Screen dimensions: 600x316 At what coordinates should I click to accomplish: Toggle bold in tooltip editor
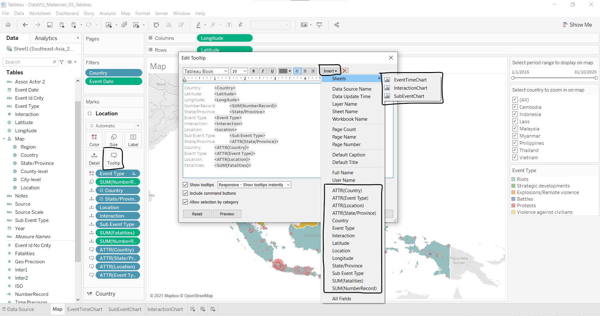click(x=254, y=71)
